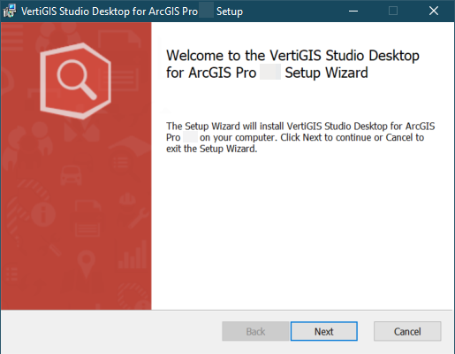Viewport: 455px width, 354px height.
Task: Click the disabled Back button
Action: pyautogui.click(x=255, y=331)
